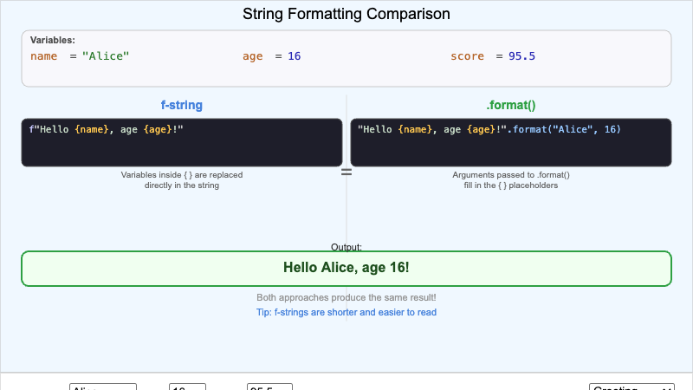This screenshot has height=390, width=693.
Task: Click the "Both approaches produce the same result!" text
Action: pos(346,297)
